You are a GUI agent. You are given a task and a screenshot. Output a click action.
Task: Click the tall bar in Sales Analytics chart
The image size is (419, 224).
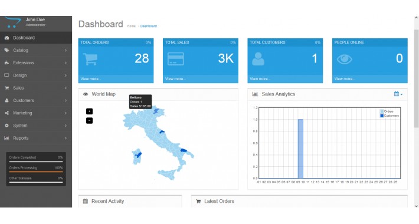click(x=300, y=149)
